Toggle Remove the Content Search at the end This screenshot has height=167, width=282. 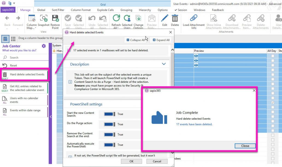[110, 135]
